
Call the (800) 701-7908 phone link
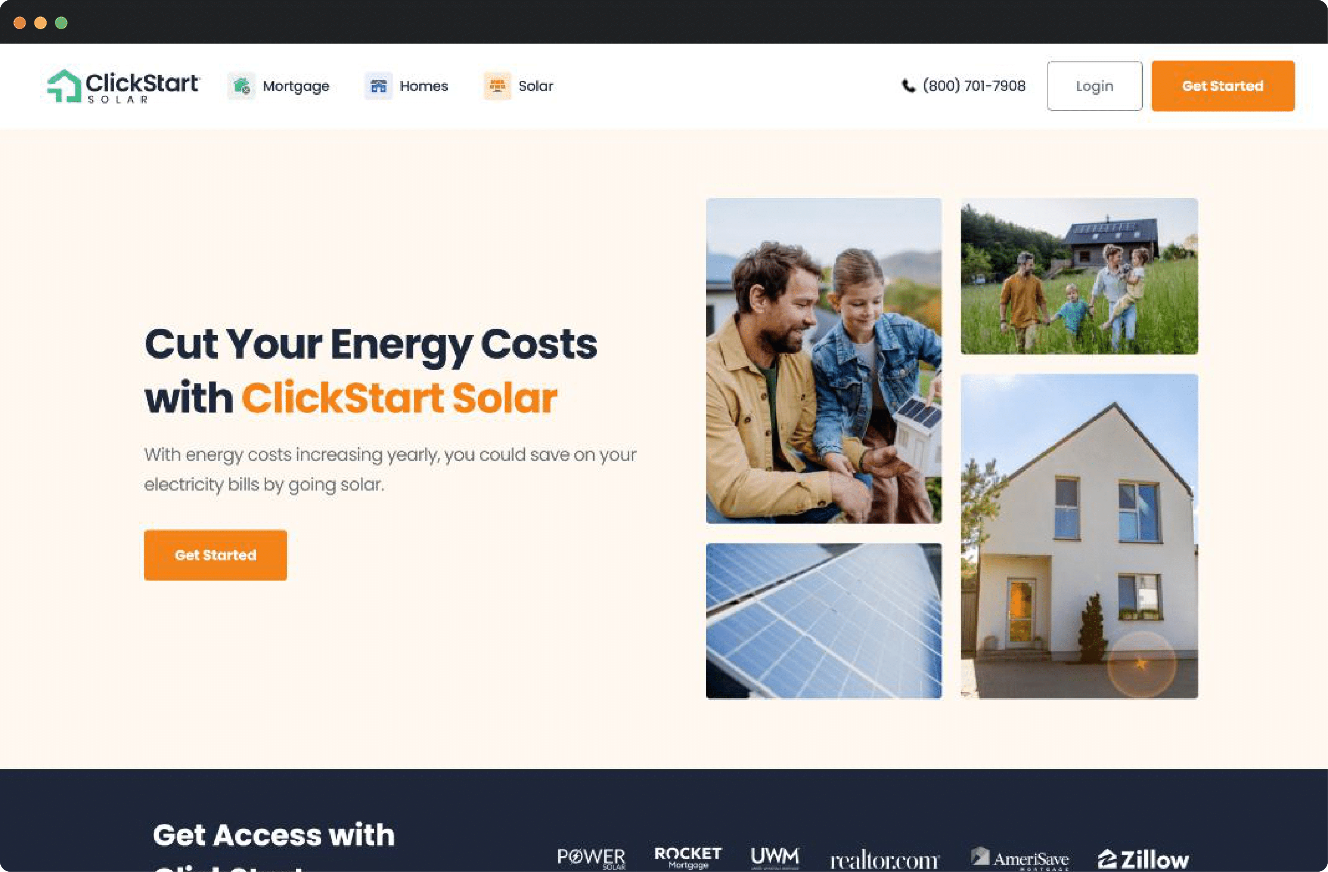tap(974, 86)
